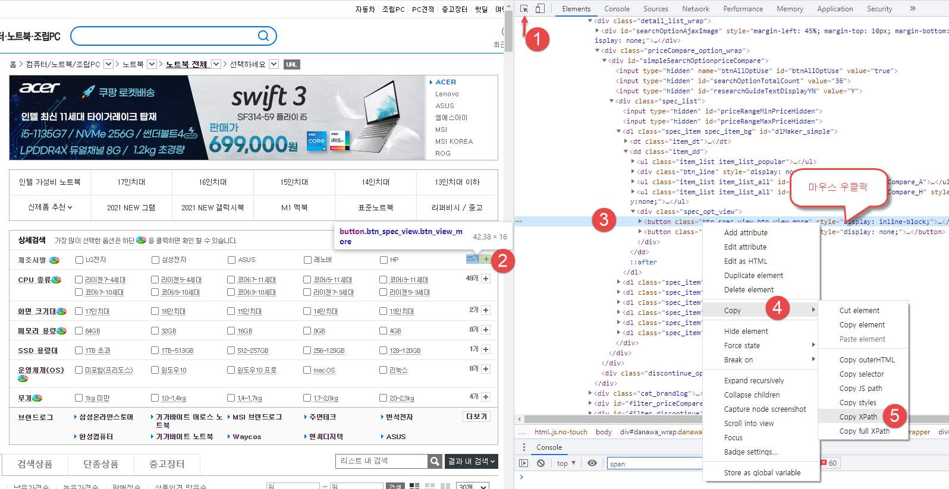Switch to the Console tab in DevTools
949x489 pixels.
pos(617,9)
